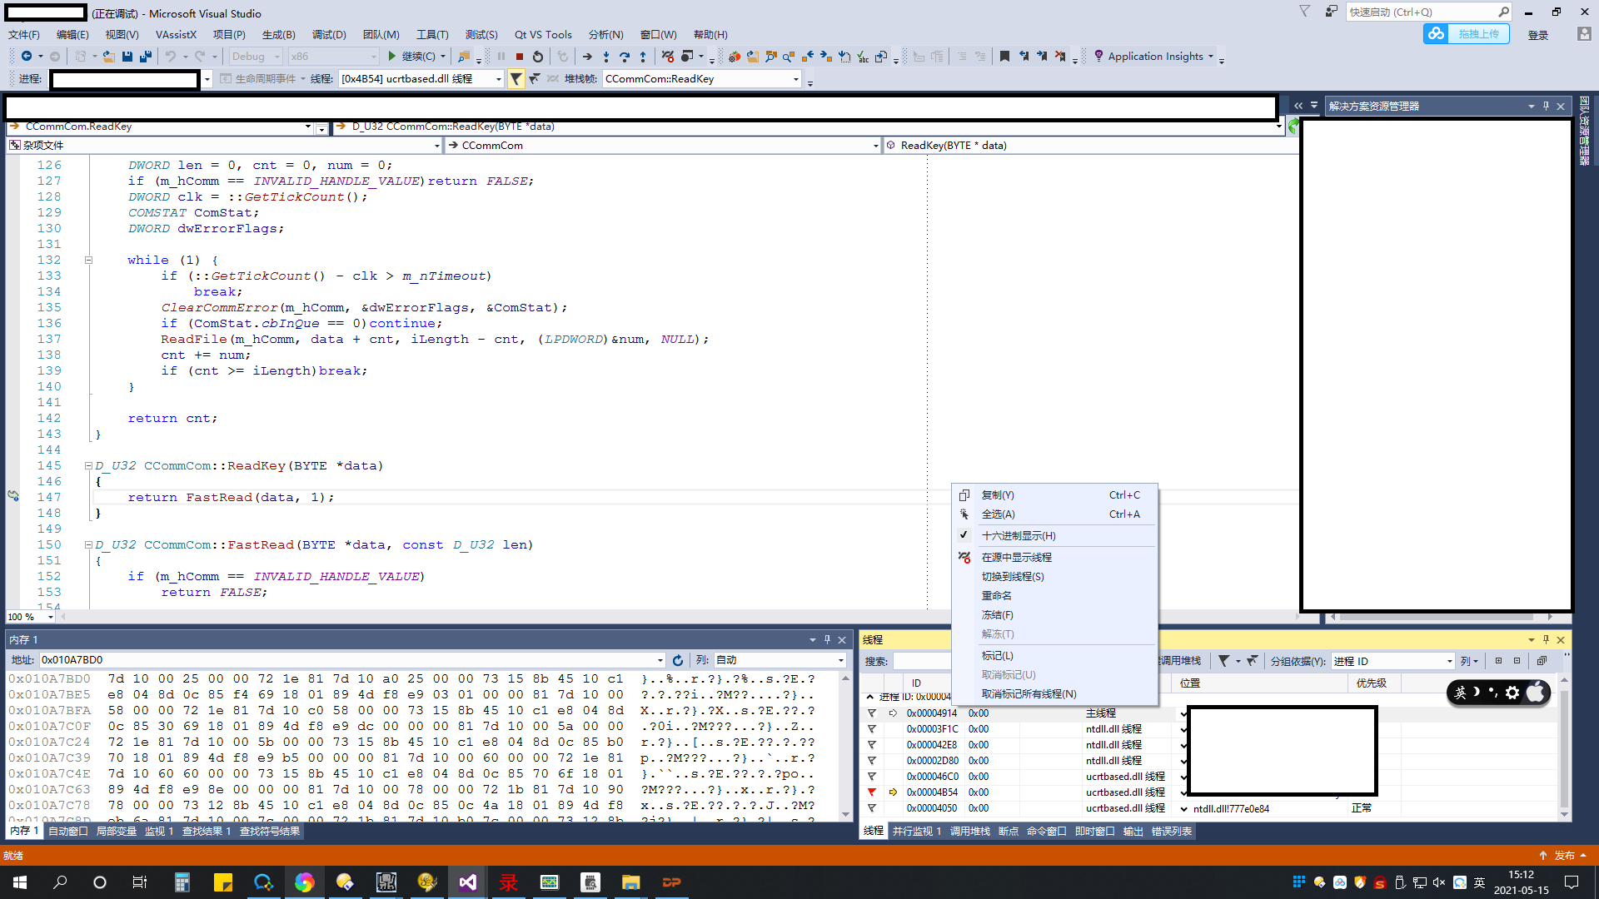Toggle flag on main thread 0x00004914 row
Screen dimensions: 1599x899
(x=872, y=713)
